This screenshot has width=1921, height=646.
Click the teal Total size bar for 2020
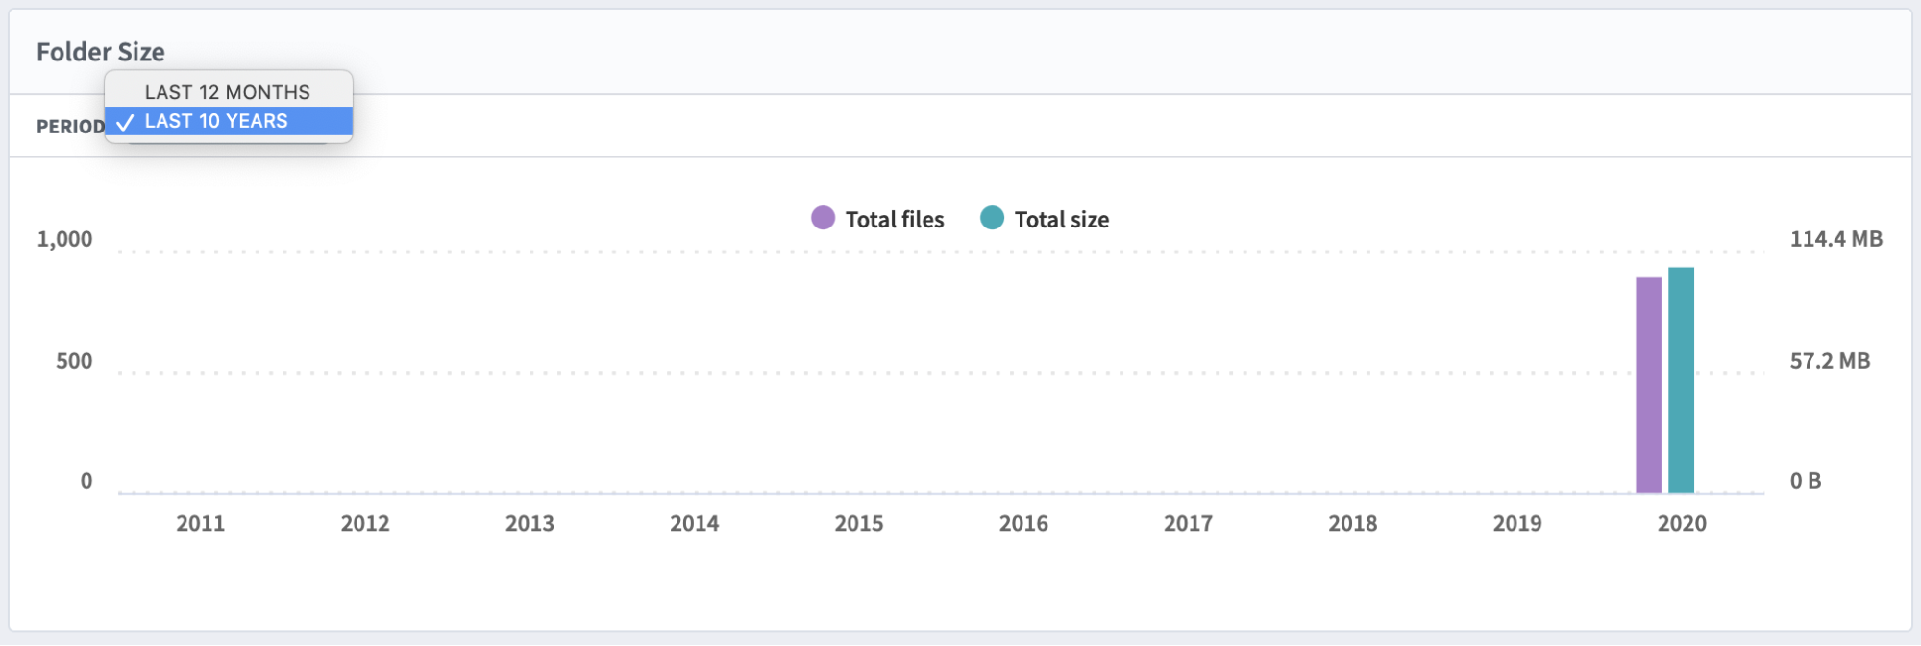[1681, 380]
